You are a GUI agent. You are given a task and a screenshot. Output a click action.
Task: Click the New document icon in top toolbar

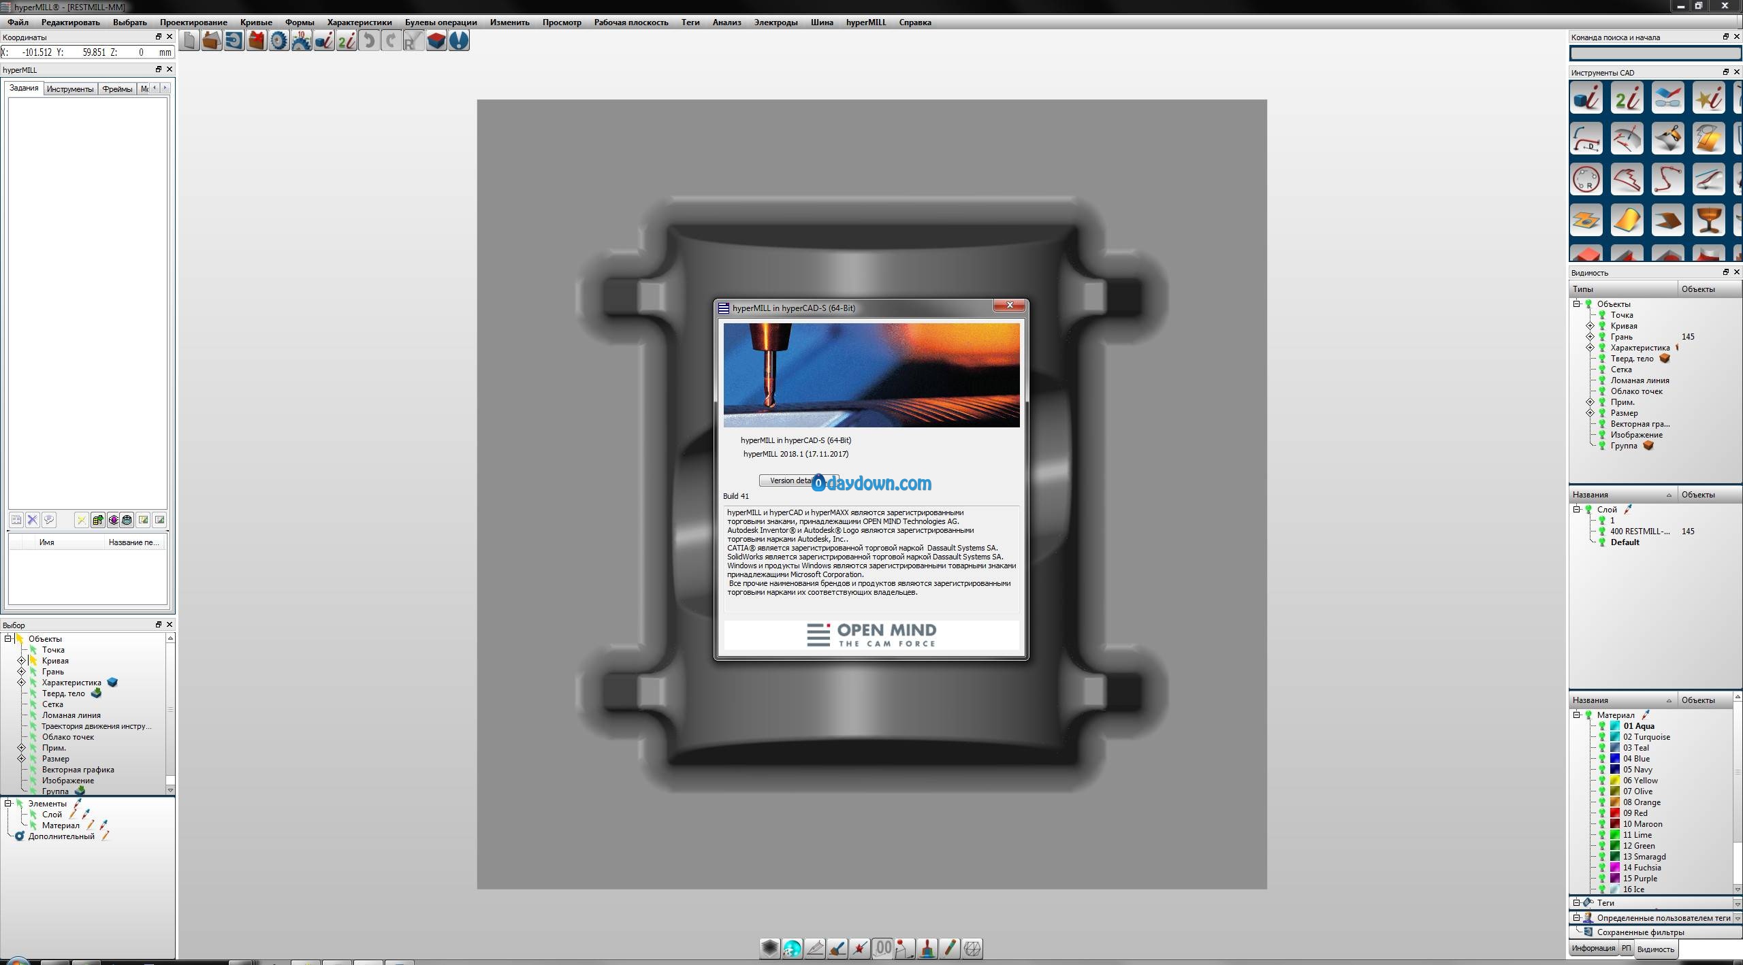coord(189,41)
